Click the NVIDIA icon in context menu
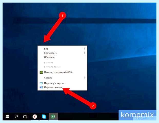This screenshot has height=123, width=159. (41, 72)
